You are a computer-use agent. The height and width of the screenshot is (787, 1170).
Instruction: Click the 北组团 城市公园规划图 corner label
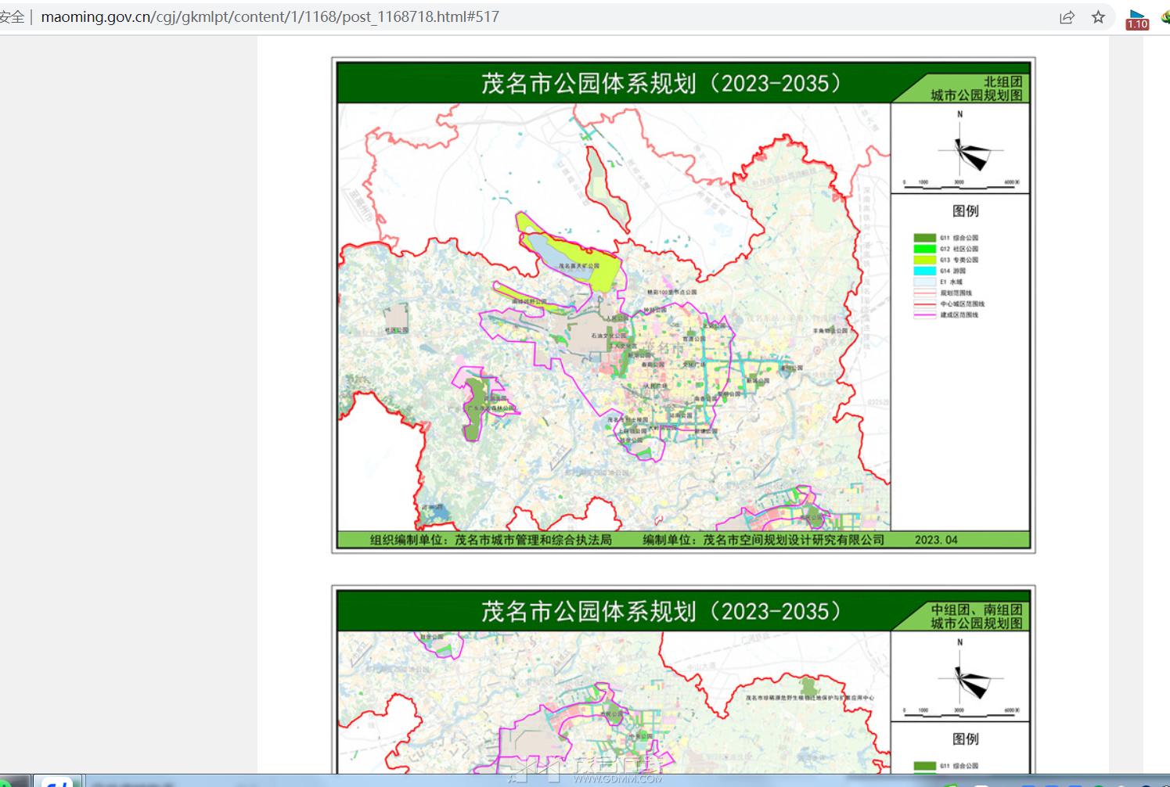[x=976, y=88]
